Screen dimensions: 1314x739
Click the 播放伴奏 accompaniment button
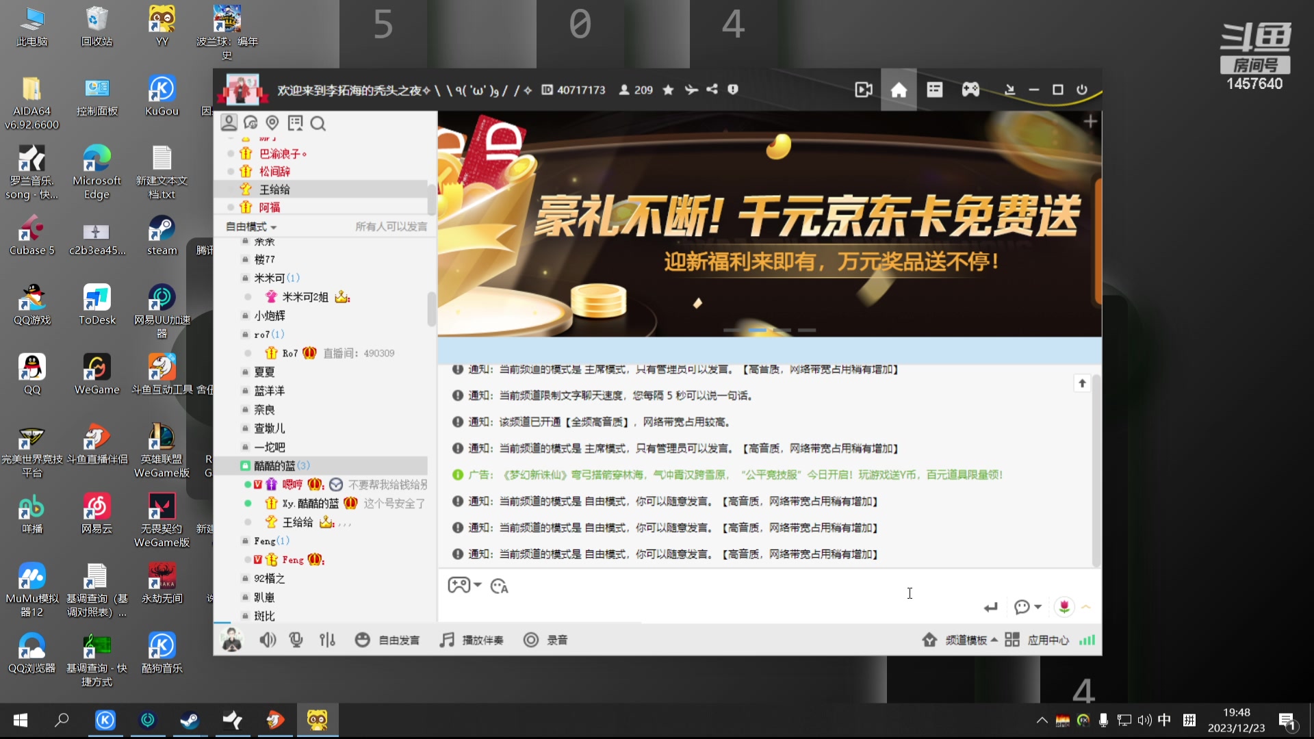click(472, 640)
